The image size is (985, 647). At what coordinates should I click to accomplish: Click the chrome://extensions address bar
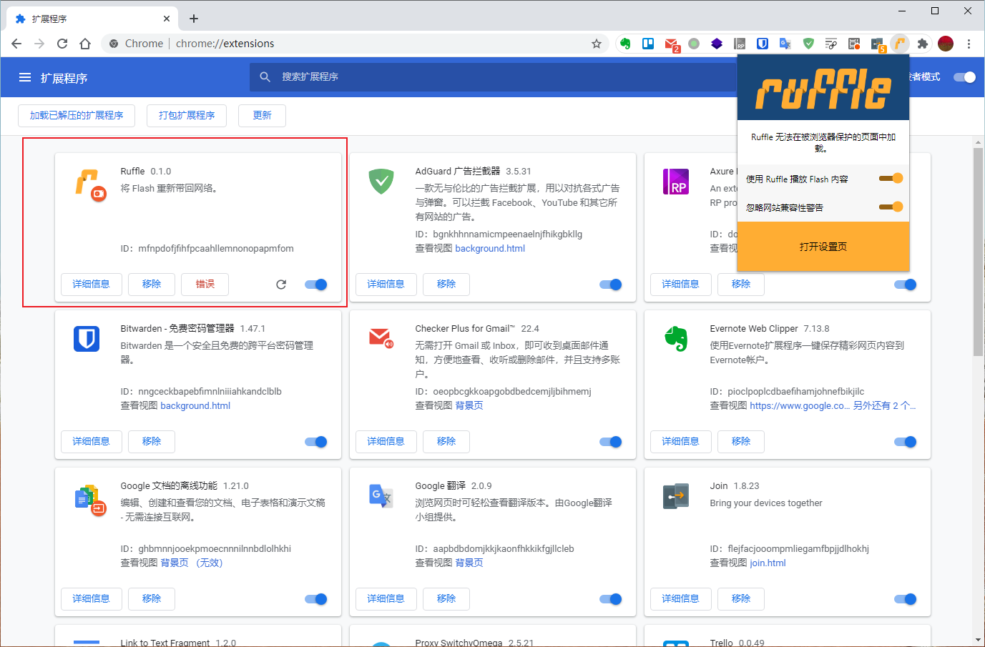point(354,44)
